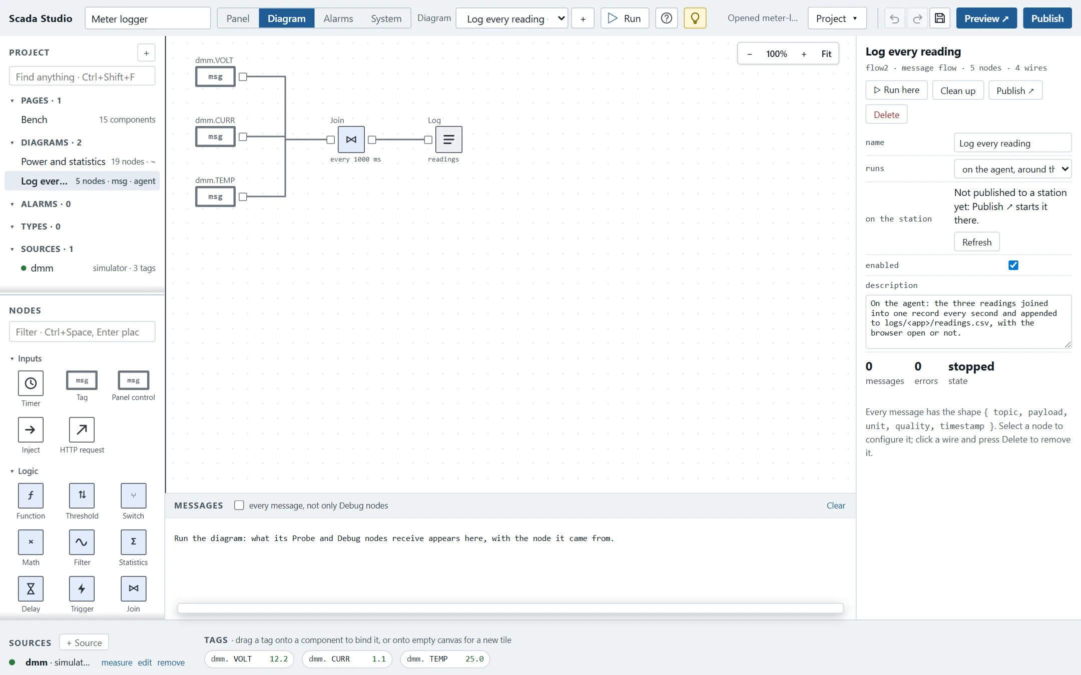Click the Run button in toolbar
The image size is (1081, 675).
click(625, 18)
